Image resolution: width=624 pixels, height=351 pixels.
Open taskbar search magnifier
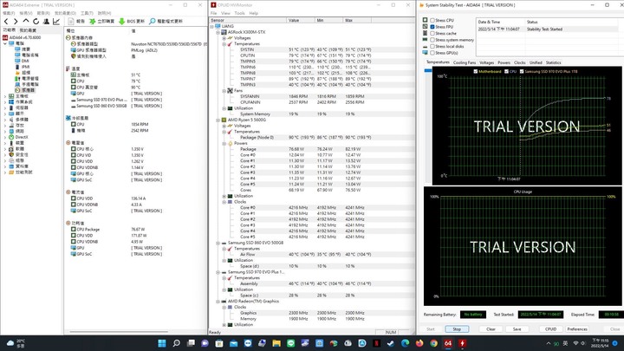(176, 343)
